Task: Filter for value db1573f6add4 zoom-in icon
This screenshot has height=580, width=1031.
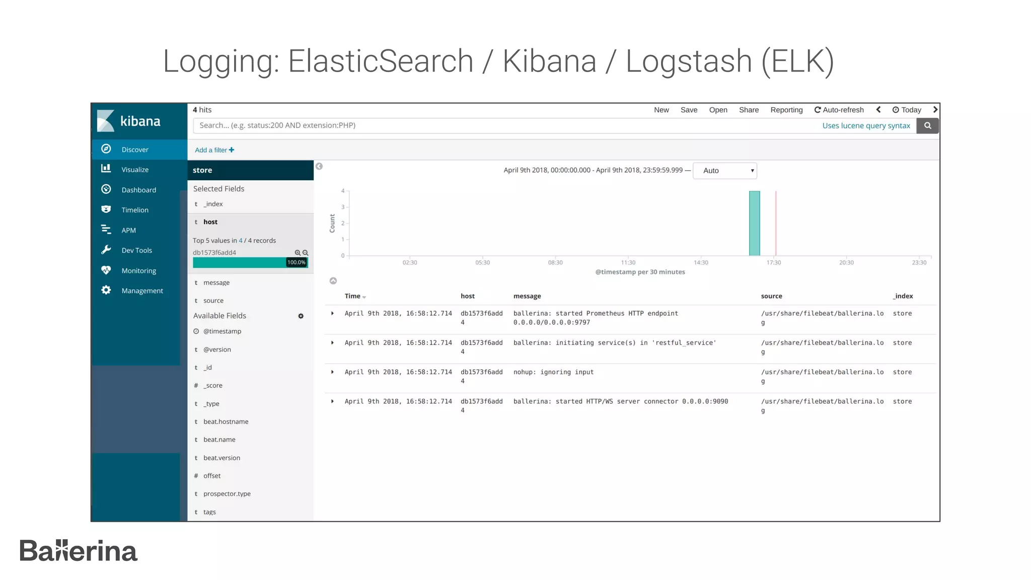Action: pos(298,253)
